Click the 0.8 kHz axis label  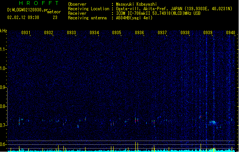click(3, 106)
